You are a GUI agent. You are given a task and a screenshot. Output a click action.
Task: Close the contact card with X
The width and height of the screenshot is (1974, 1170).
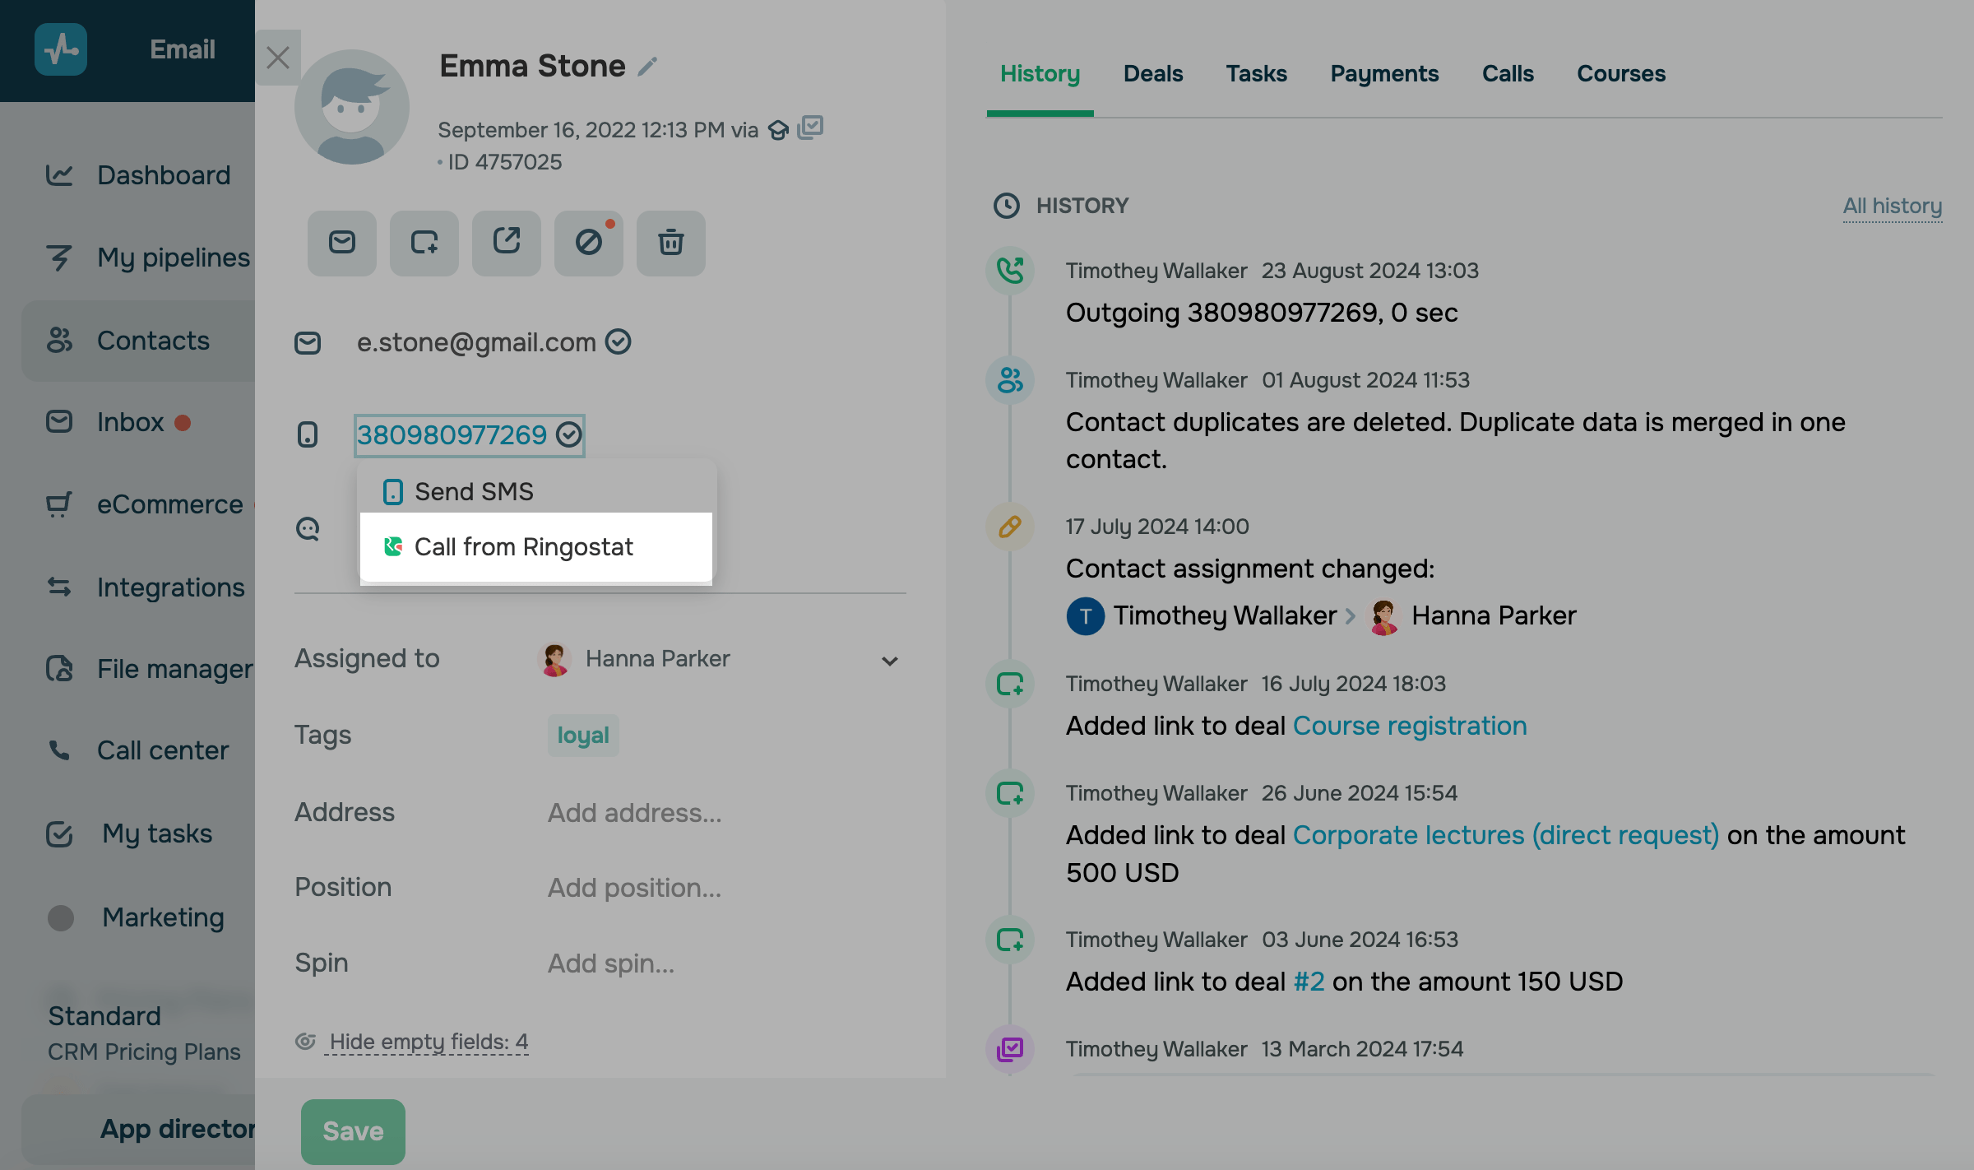278,58
